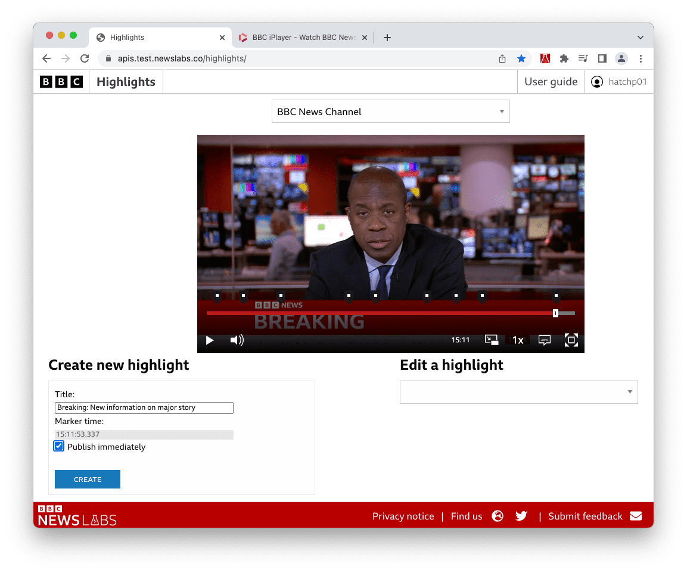Open Chrome three-dot menu
Screen dimensions: 687x572
click(x=641, y=59)
